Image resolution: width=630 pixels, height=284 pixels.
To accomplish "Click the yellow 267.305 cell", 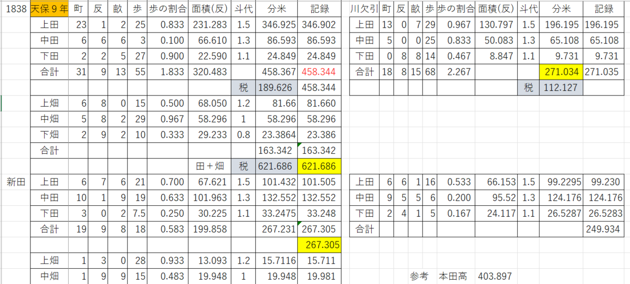I will 319,245.
